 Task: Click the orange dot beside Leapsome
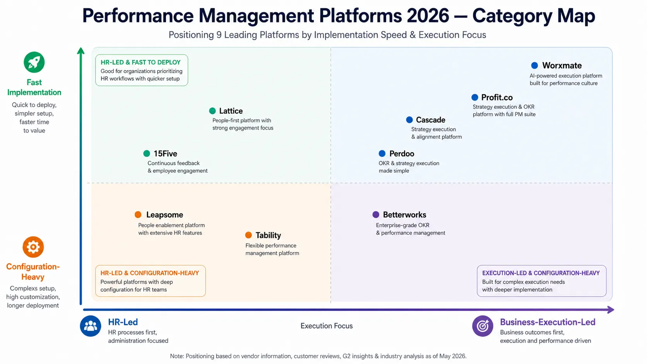coord(138,214)
